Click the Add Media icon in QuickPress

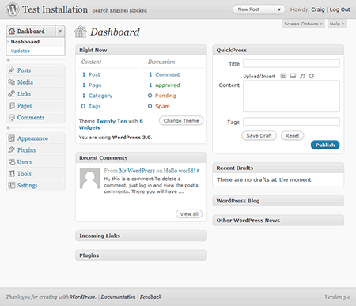coord(312,76)
